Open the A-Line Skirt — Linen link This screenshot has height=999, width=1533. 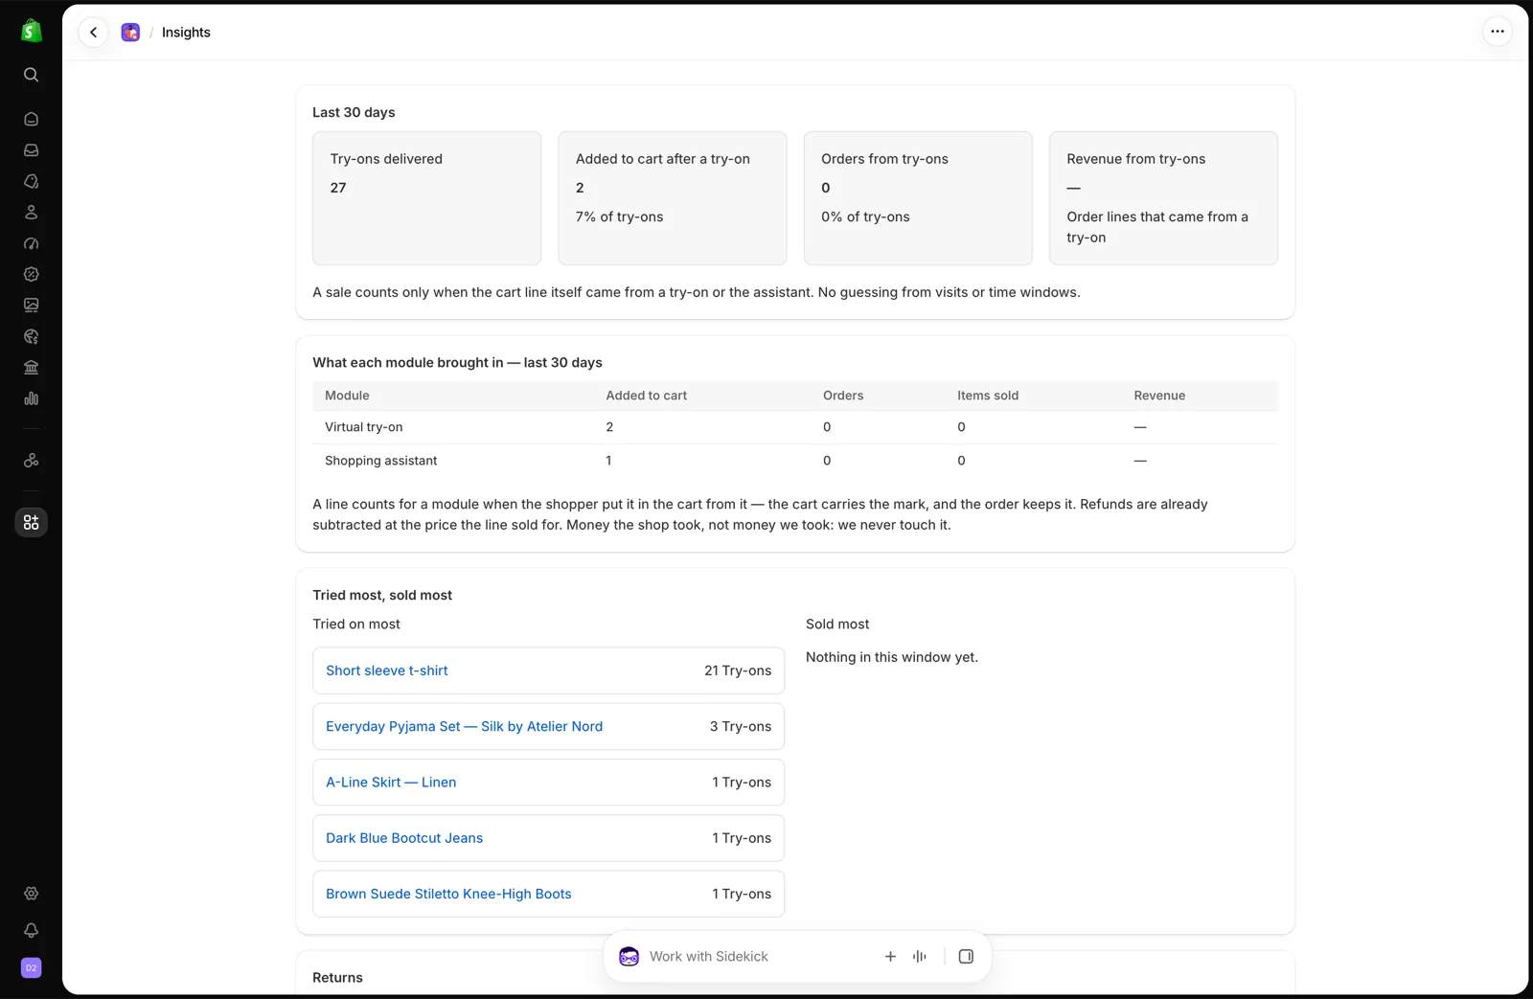(x=391, y=783)
